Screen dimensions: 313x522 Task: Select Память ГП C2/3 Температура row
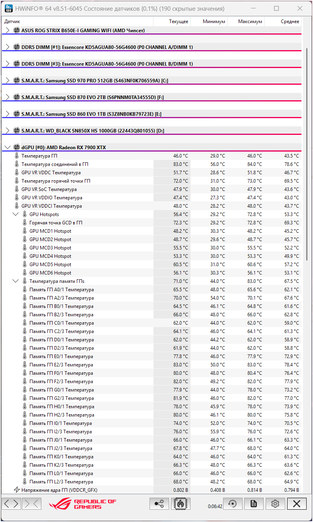point(152,331)
